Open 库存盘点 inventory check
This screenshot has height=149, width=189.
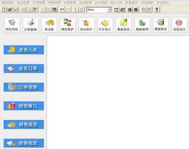click(x=105, y=25)
